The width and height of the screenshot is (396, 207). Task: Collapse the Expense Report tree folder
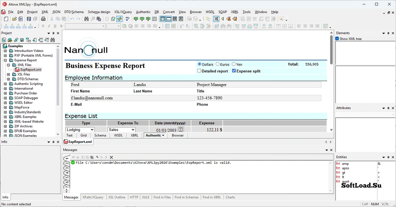point(5,60)
